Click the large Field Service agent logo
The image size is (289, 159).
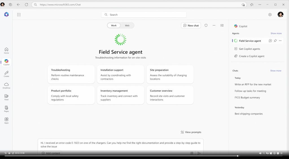[121, 40]
